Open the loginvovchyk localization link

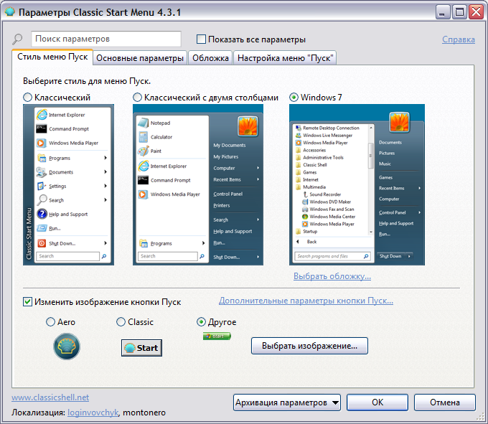[x=93, y=413]
